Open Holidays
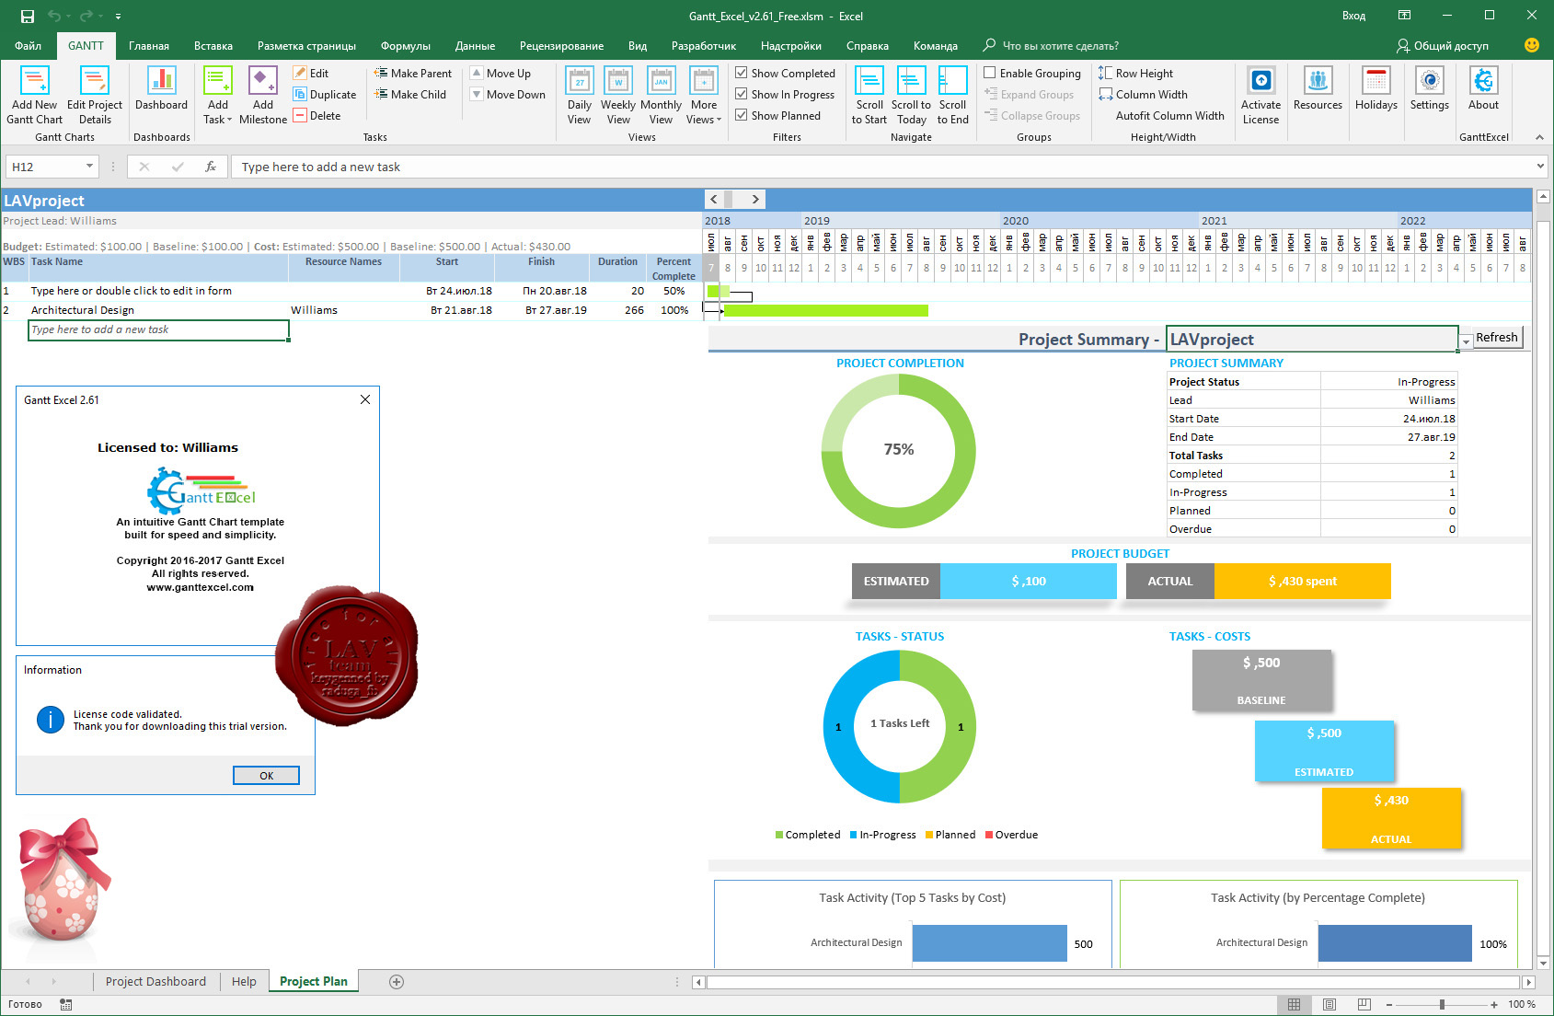1554x1016 pixels. (1376, 89)
